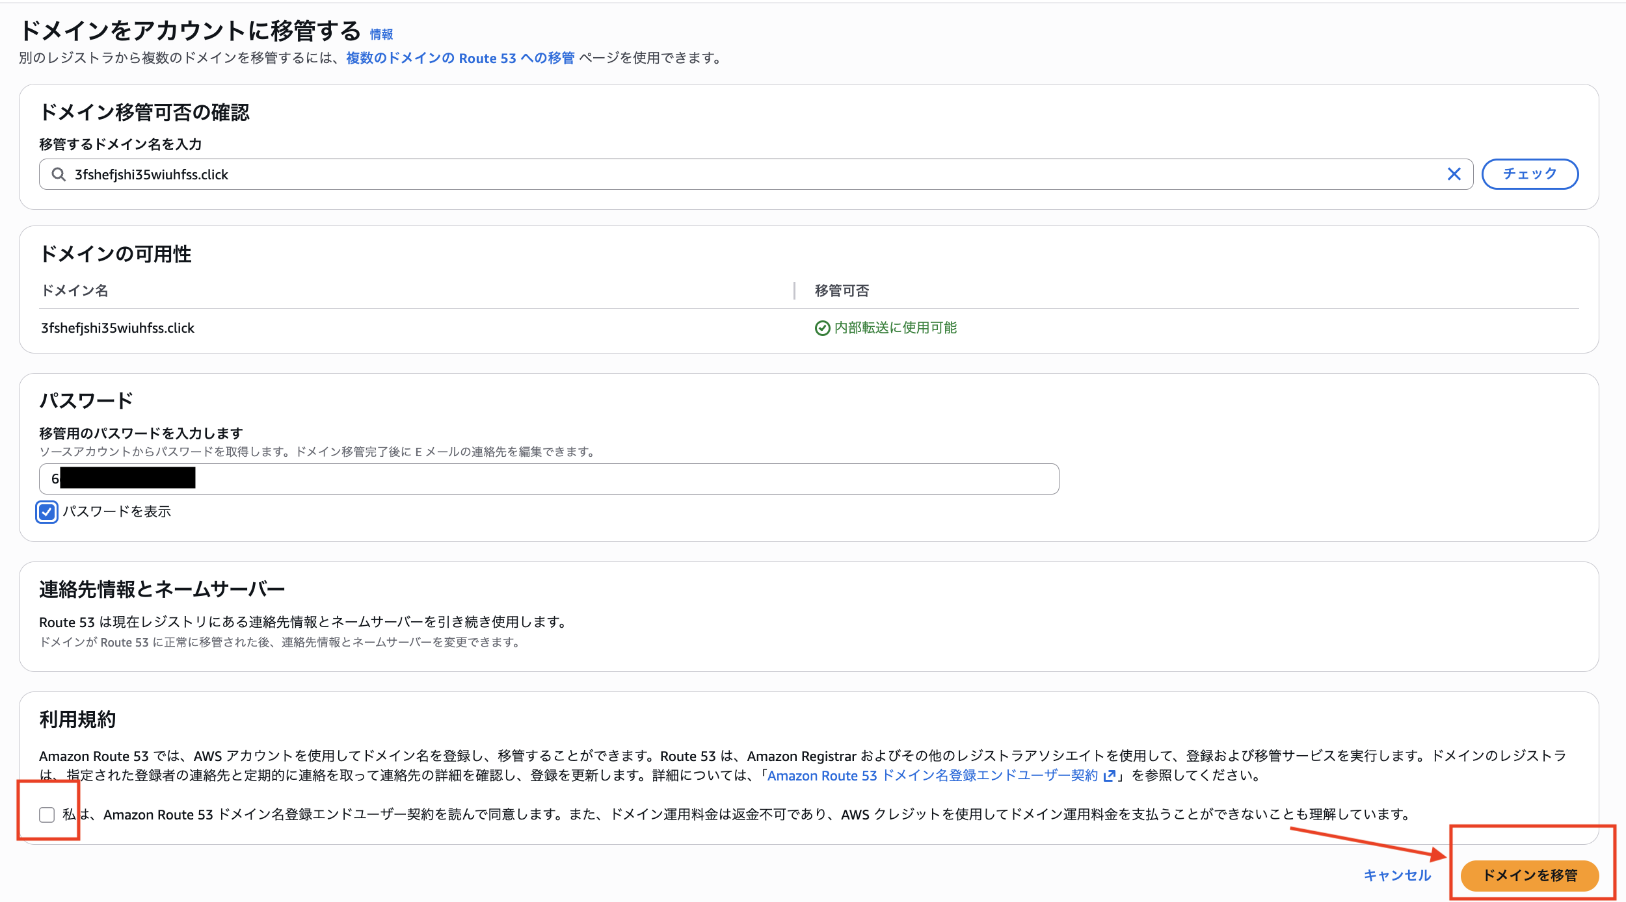This screenshot has height=902, width=1626.
Task: Click the ドメイン名 column header
Action: click(x=74, y=290)
